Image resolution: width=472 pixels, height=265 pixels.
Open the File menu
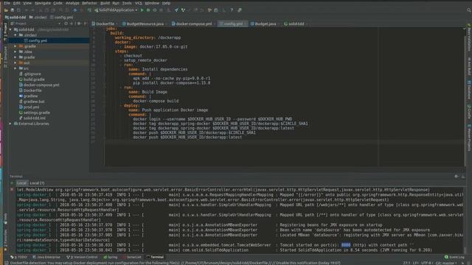pyautogui.click(x=7, y=3)
